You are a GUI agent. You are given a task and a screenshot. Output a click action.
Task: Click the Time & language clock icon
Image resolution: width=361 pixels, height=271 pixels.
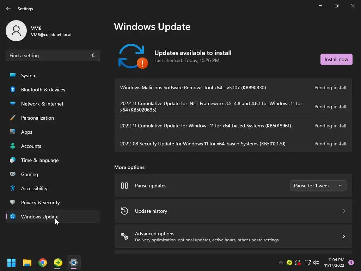13,160
